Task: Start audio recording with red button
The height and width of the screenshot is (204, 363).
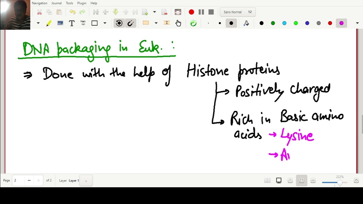Action: [x=191, y=12]
